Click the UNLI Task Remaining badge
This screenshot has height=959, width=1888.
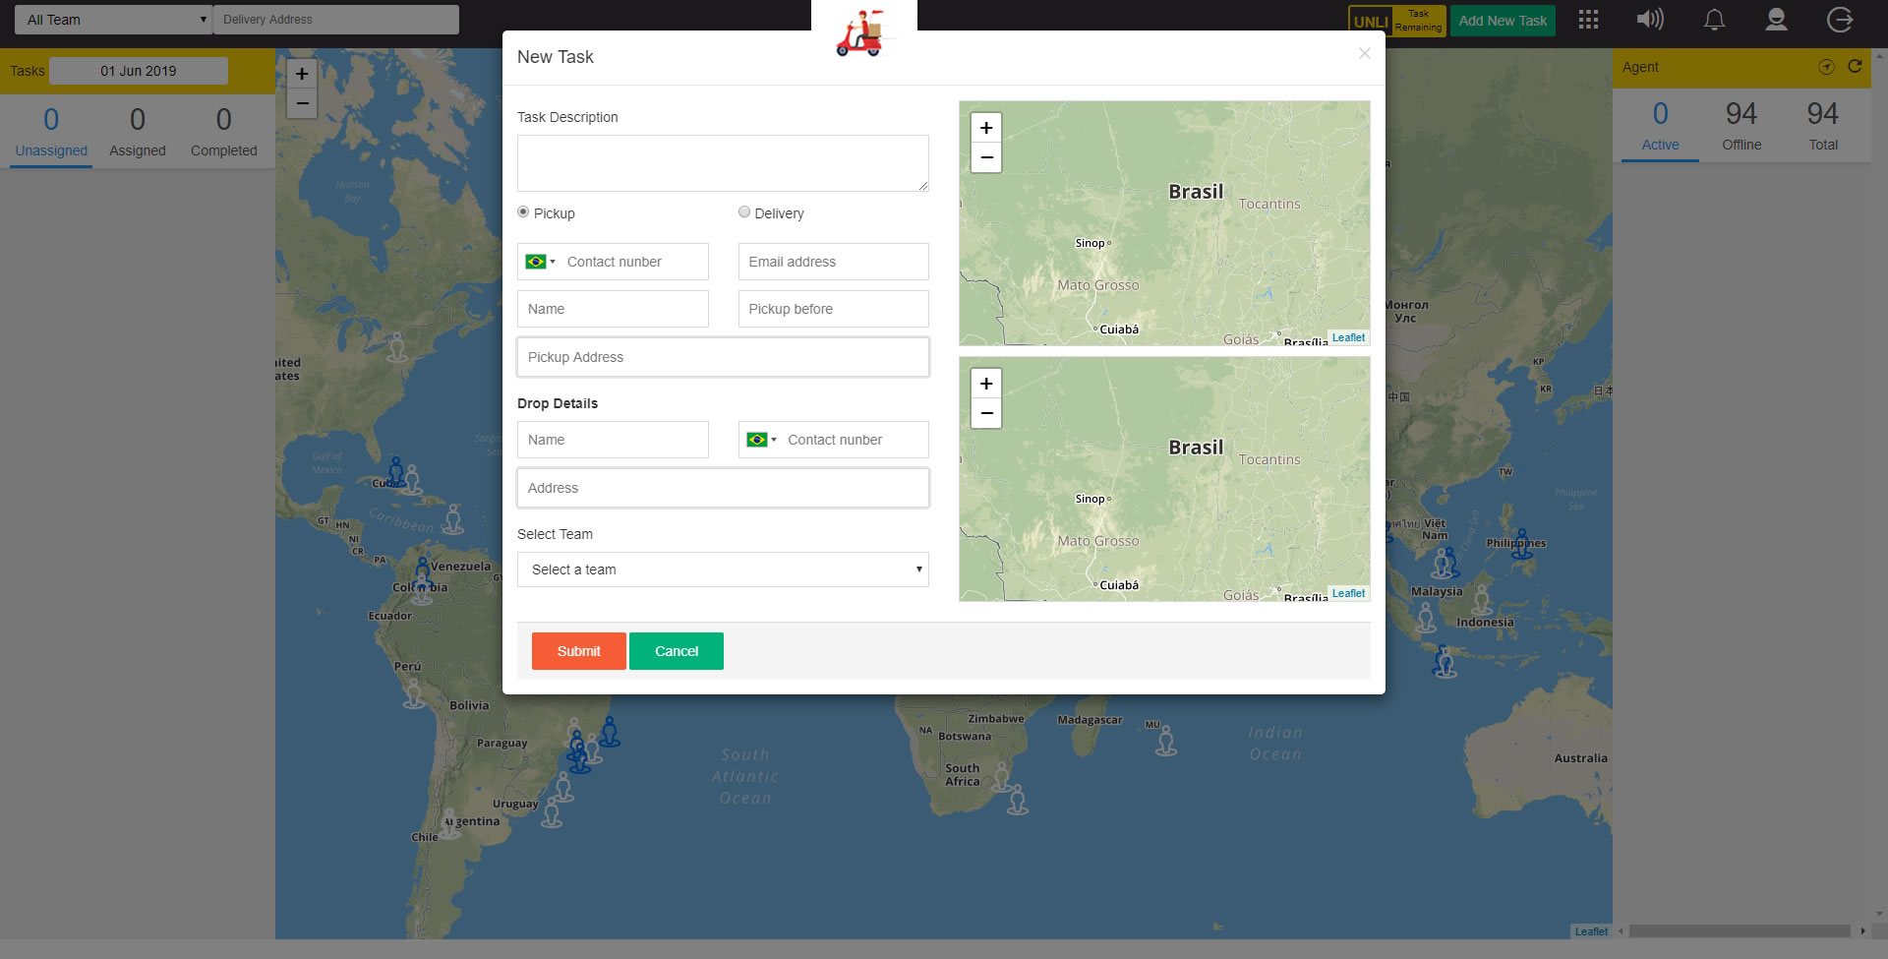pos(1397,20)
